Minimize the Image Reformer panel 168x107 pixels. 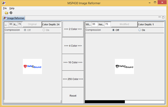click(x=159, y=17)
